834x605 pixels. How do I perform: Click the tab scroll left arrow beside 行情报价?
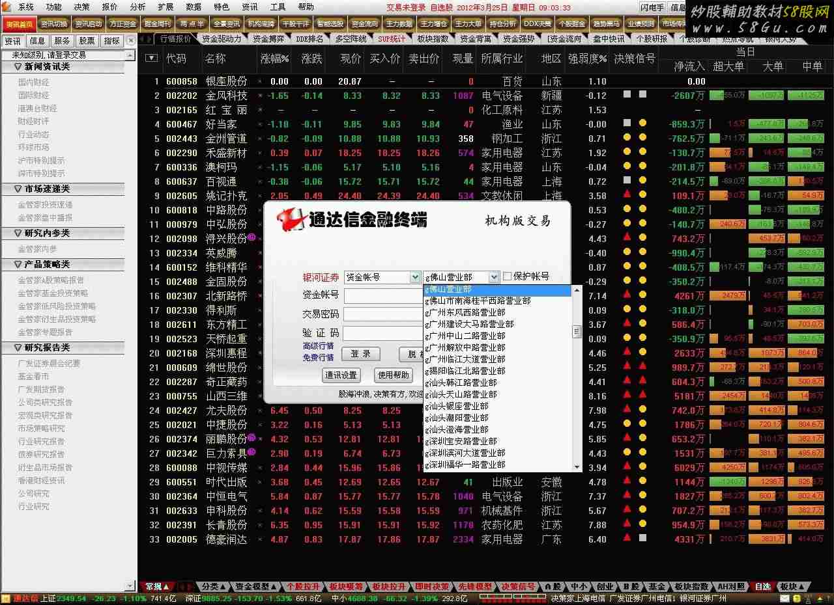[141, 39]
